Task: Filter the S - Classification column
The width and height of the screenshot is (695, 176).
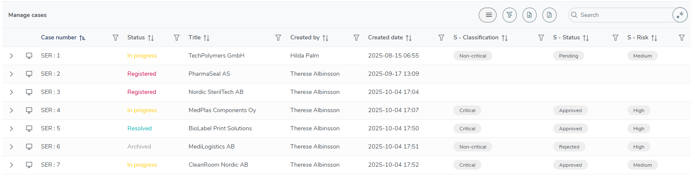Action: coord(541,38)
